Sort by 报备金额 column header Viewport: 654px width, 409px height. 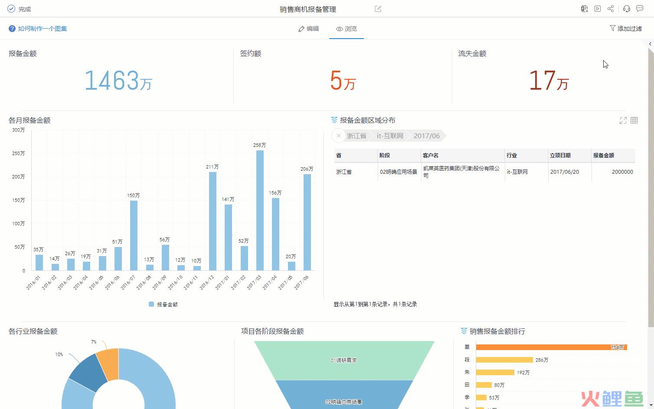pyautogui.click(x=613, y=155)
